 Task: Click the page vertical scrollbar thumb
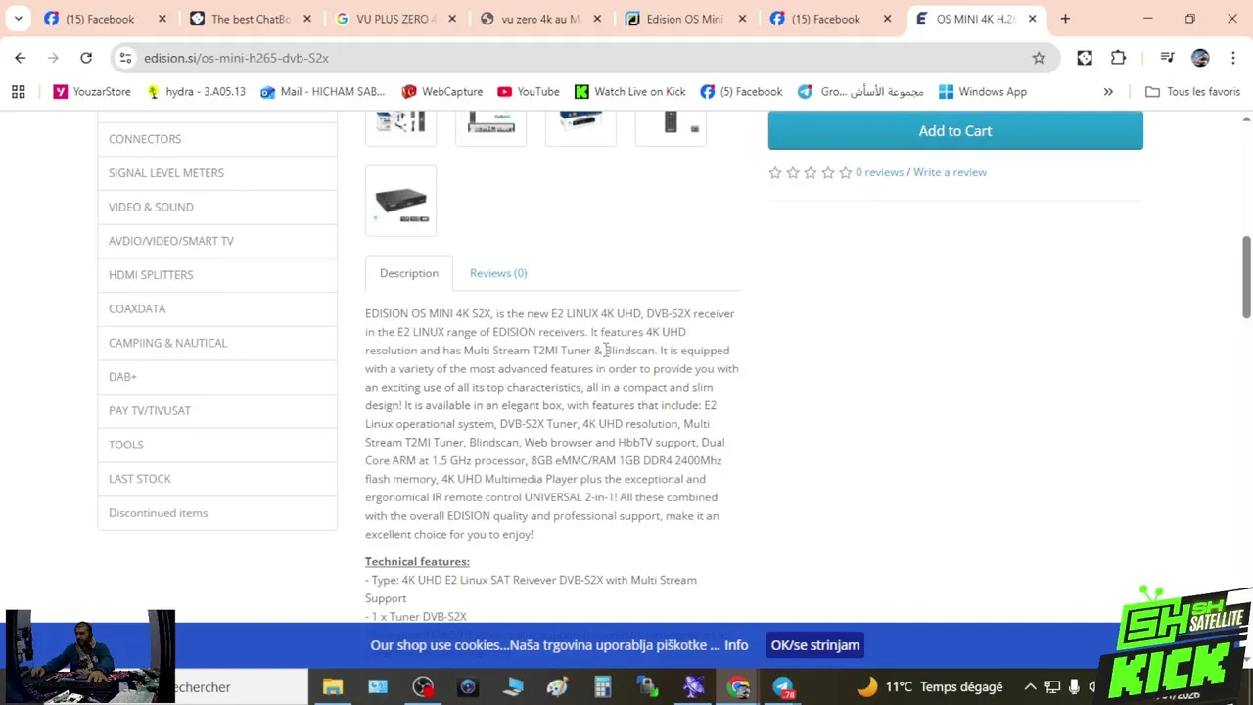[x=1246, y=276]
